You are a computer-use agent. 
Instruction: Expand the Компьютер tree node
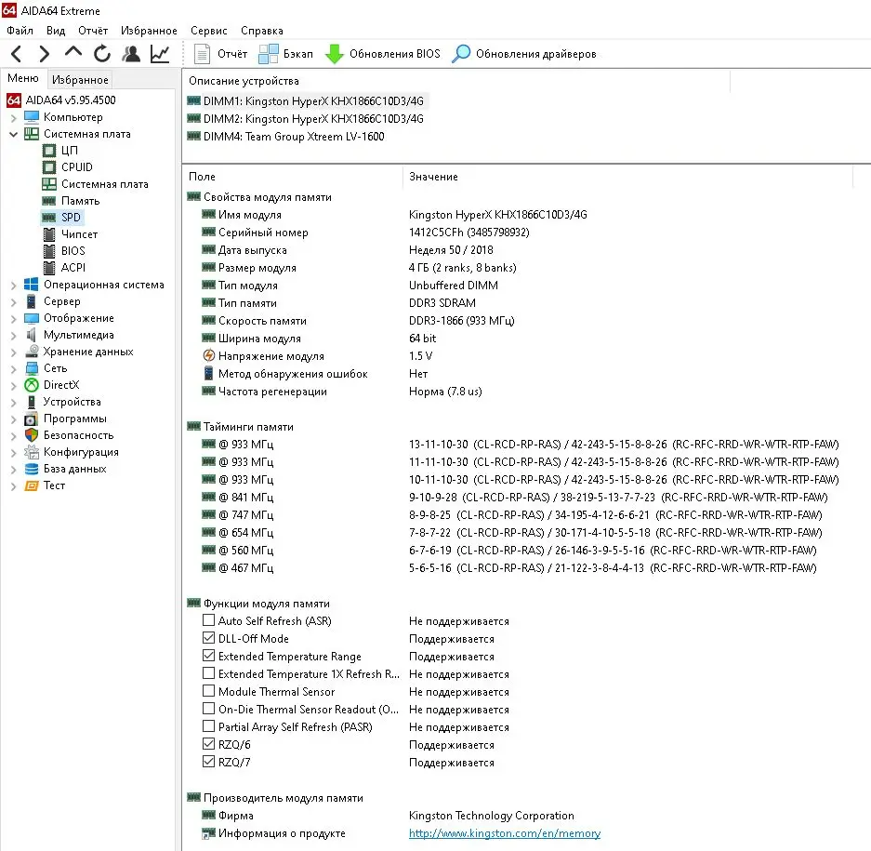[x=13, y=118]
